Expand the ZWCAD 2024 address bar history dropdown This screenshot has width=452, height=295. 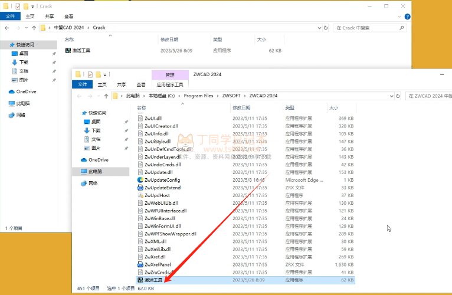pyautogui.click(x=391, y=96)
